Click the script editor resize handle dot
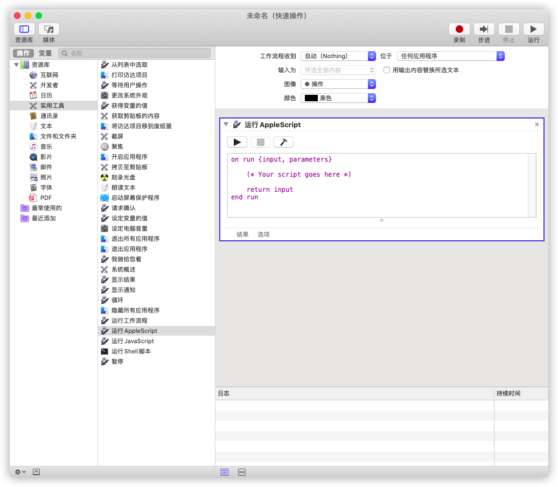 click(x=381, y=220)
